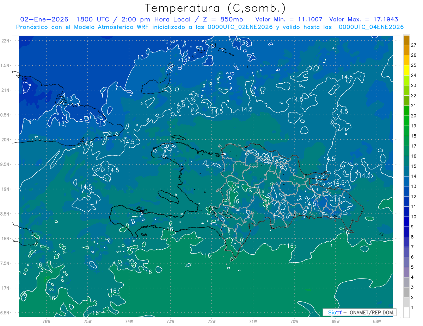The image size is (423, 326).
Task: Click the color scale label "27"
Action: click(414, 45)
